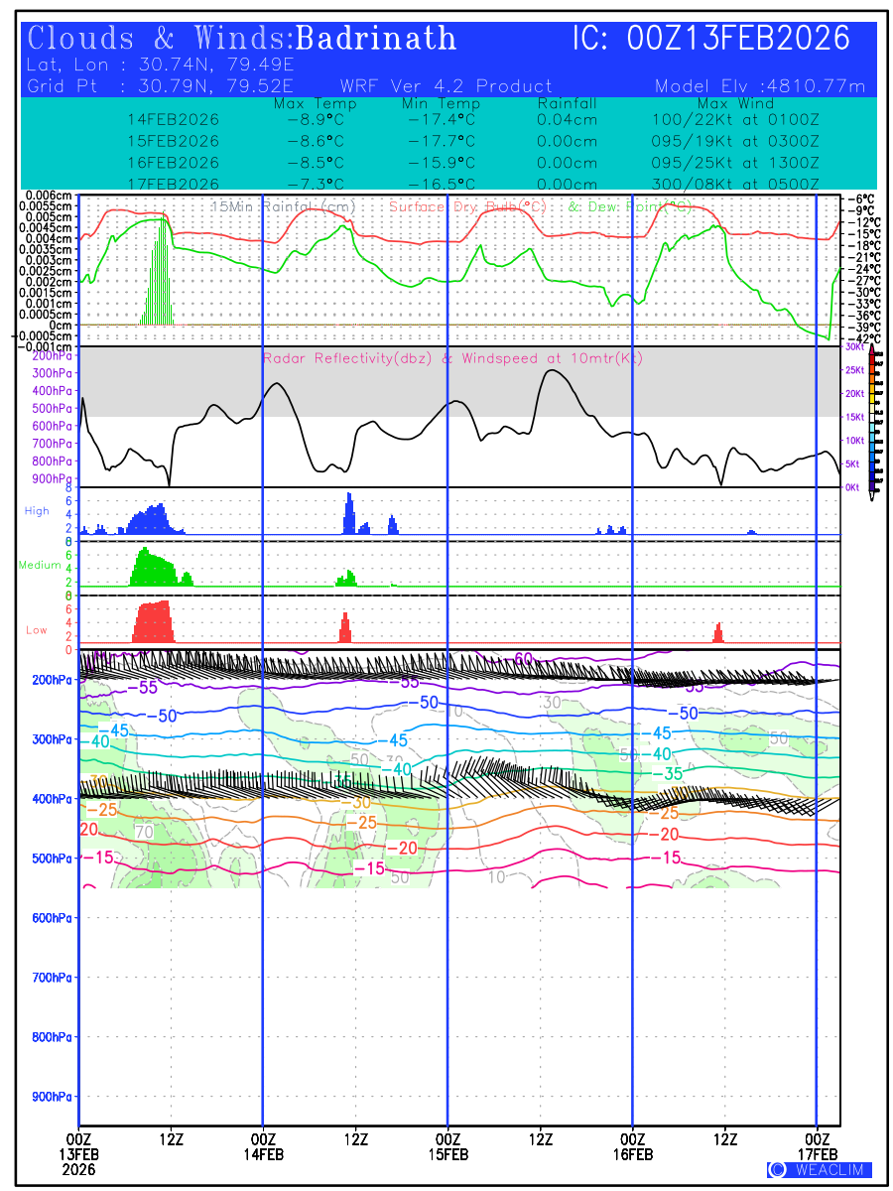Click the 'Model Elv :4810.77m' text

point(760,86)
